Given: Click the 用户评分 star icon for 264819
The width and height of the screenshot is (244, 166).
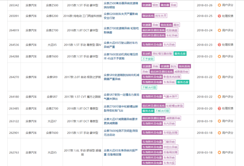Looking at the screenshot, I should point(219,30).
